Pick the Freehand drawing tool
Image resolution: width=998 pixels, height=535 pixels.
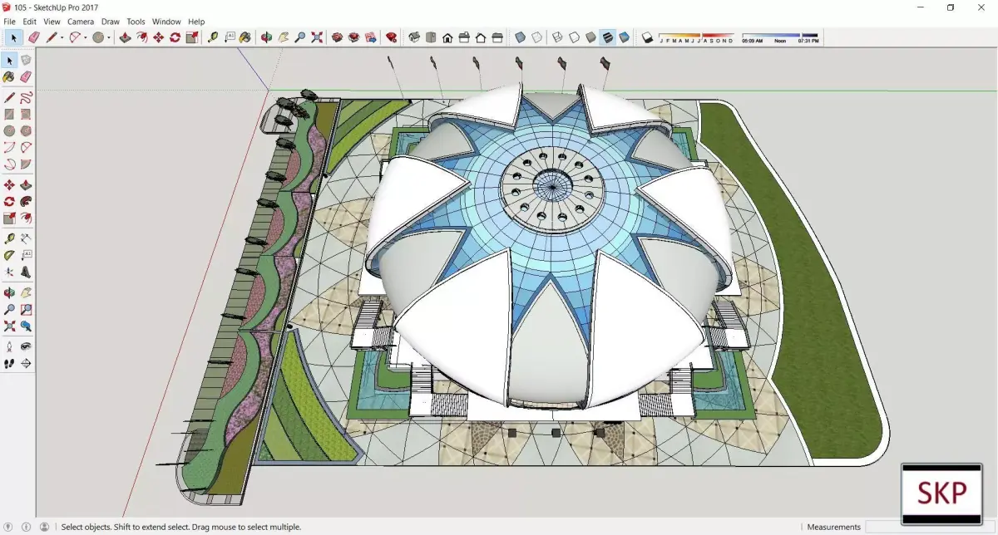tap(26, 97)
